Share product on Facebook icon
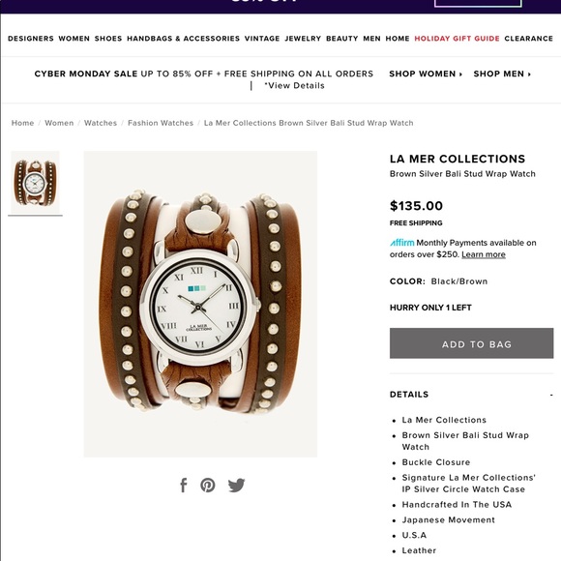Image resolution: width=561 pixels, height=561 pixels. tap(184, 486)
